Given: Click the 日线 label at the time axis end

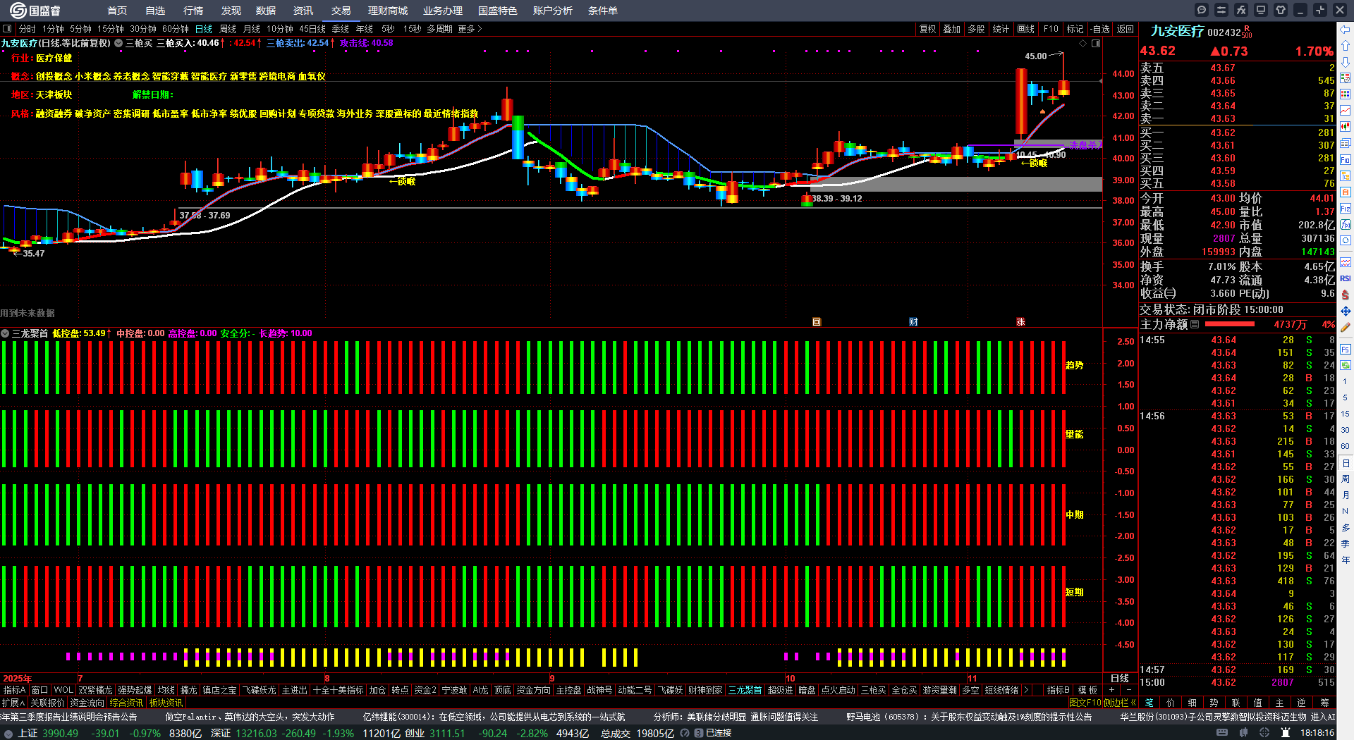Looking at the screenshot, I should pyautogui.click(x=1120, y=678).
